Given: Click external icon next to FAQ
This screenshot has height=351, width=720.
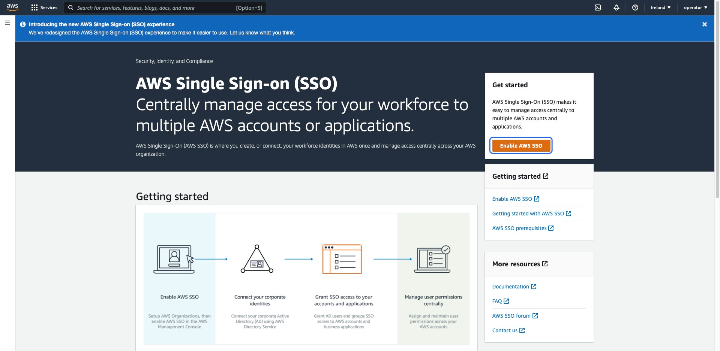Looking at the screenshot, I should [506, 301].
